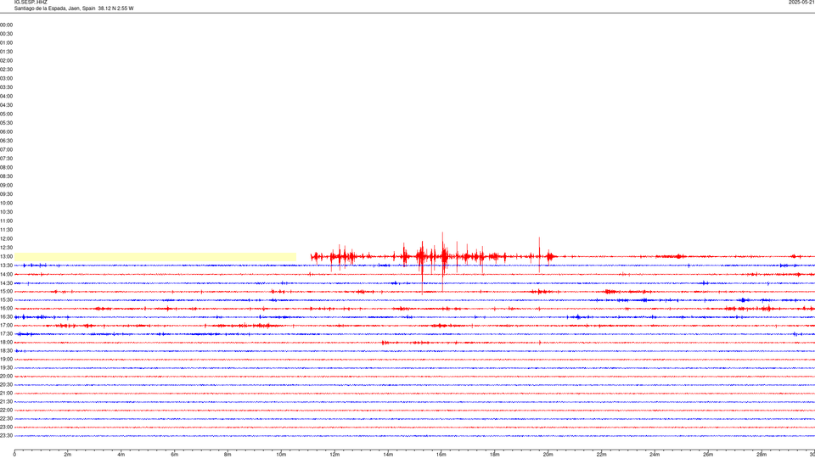Screen dimensions: 815x458
Task: Click the 05:00 time label
Action: (6, 114)
